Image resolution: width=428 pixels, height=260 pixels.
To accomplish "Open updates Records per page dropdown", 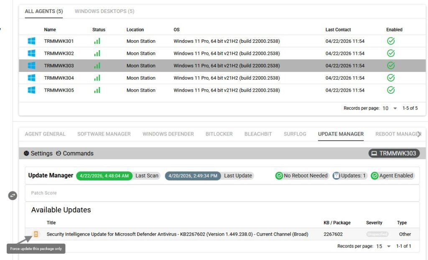I will tap(384, 246).
